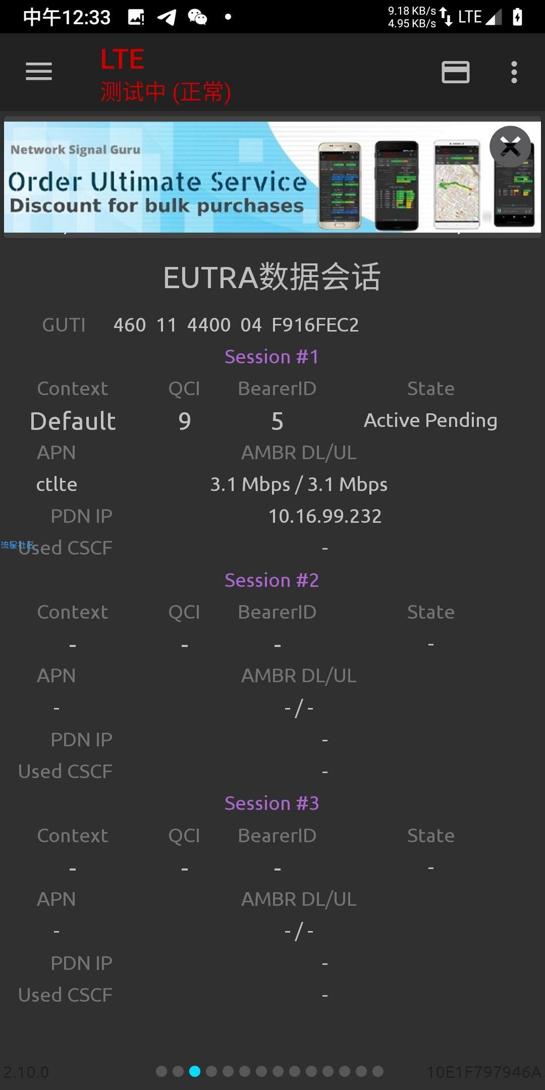Tap the Session #3 heading
545x1090 pixels.
(x=272, y=803)
